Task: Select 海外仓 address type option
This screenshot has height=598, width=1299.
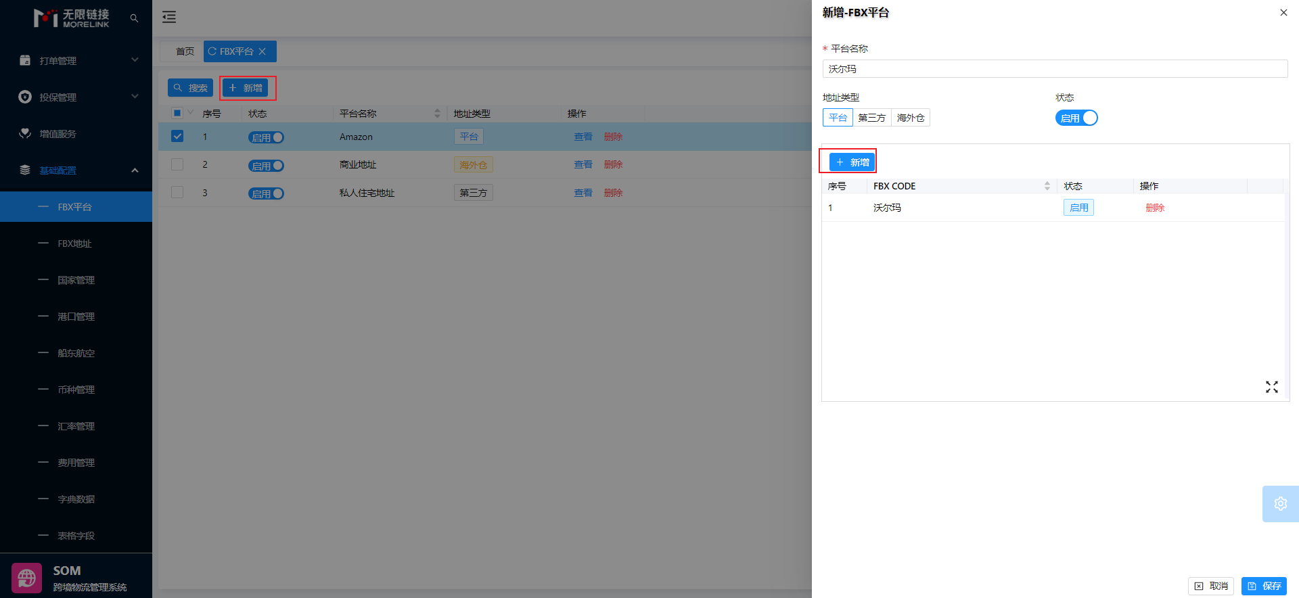Action: click(911, 118)
